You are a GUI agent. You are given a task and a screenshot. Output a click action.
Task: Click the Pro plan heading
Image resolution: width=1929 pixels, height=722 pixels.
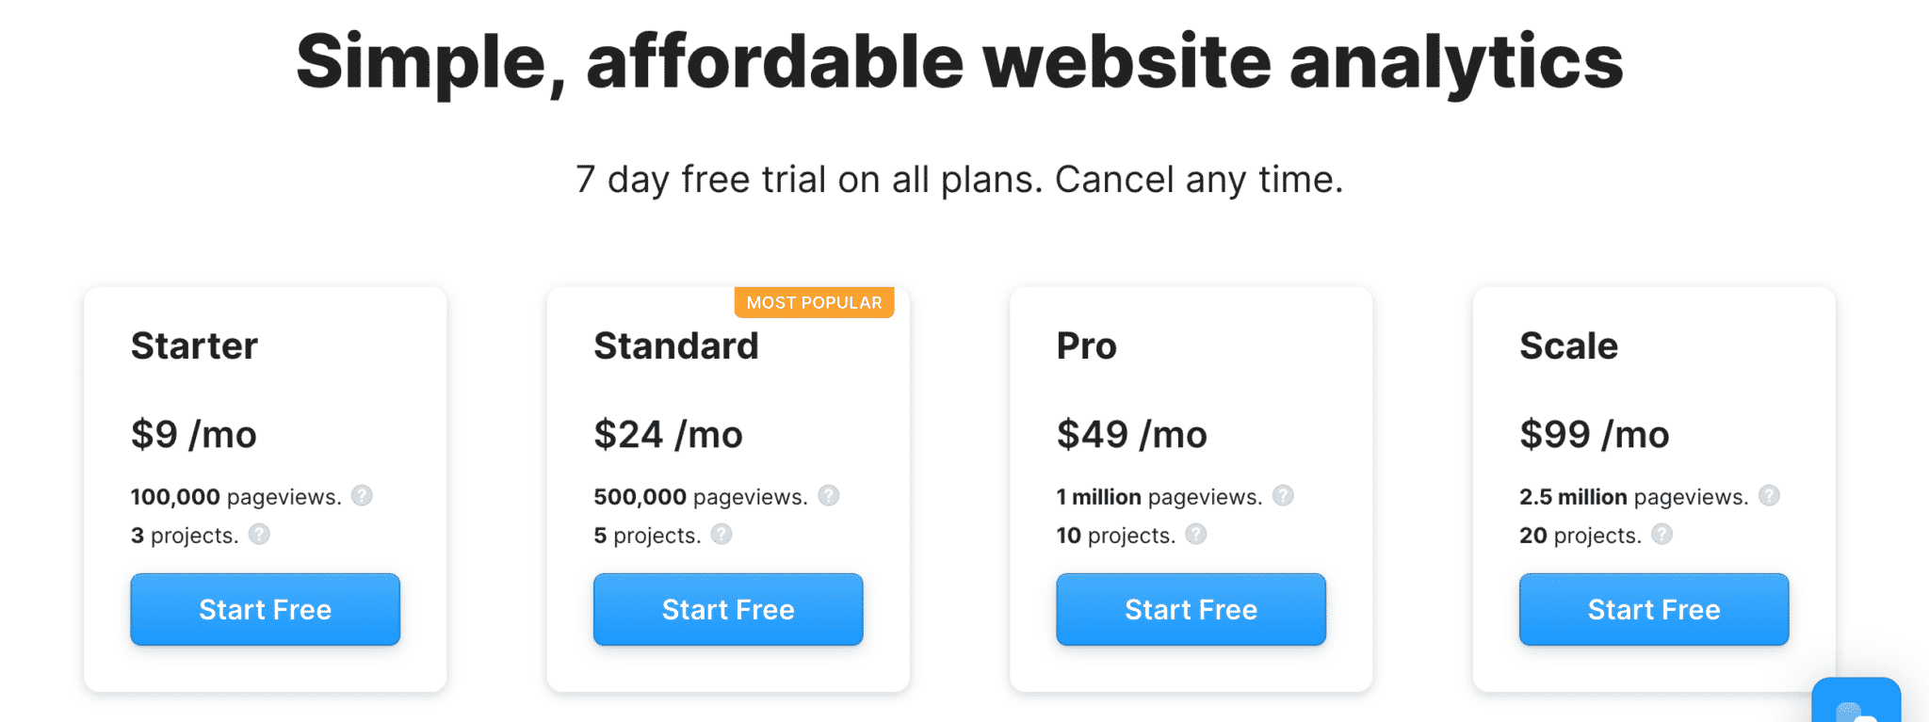click(x=1086, y=345)
